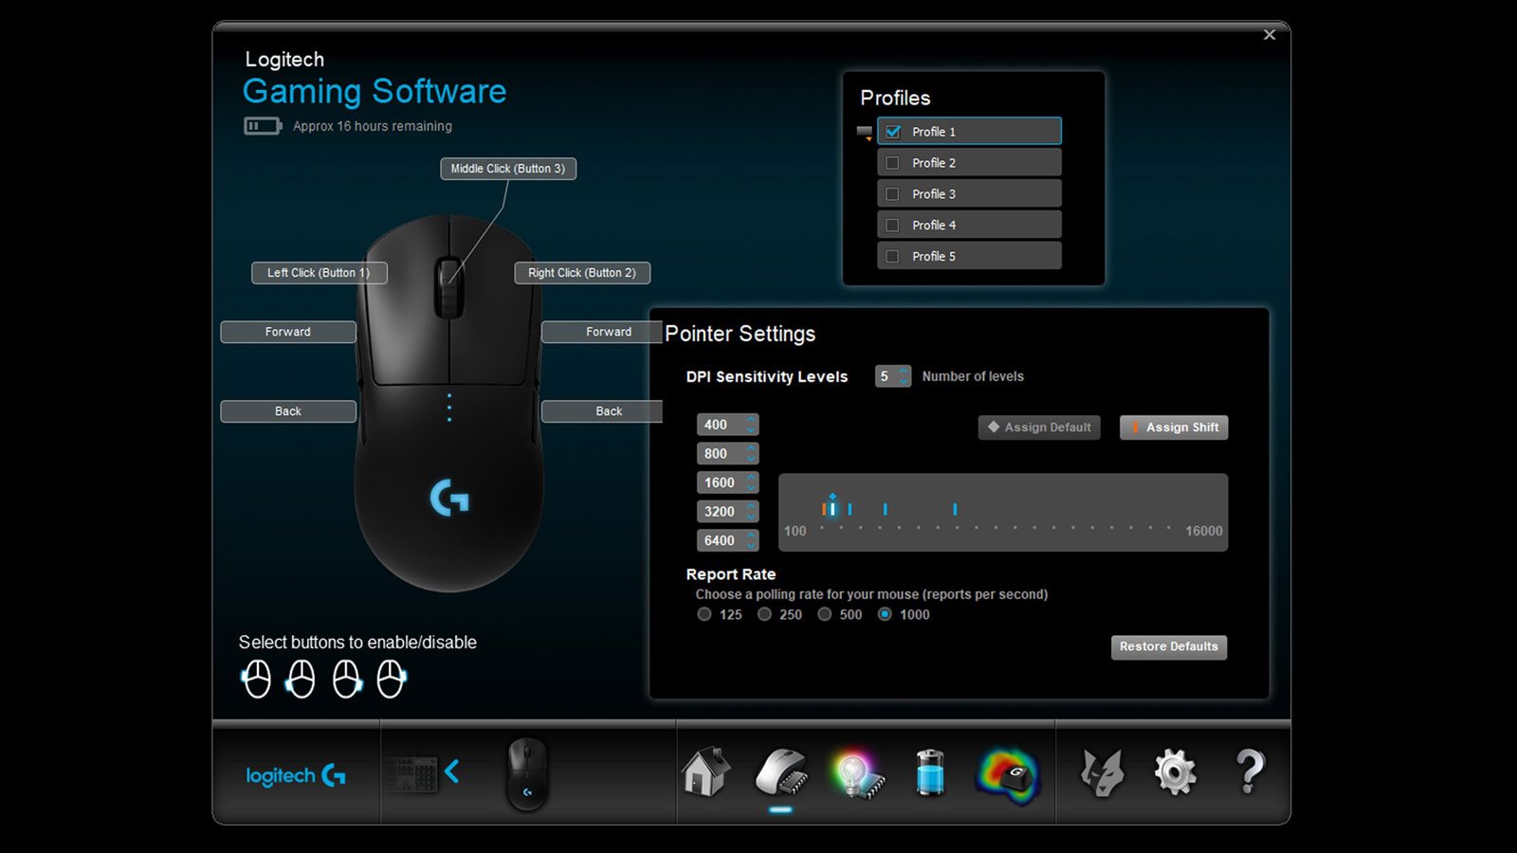Click the battery level indicator icon
The image size is (1517, 853).
(x=263, y=126)
